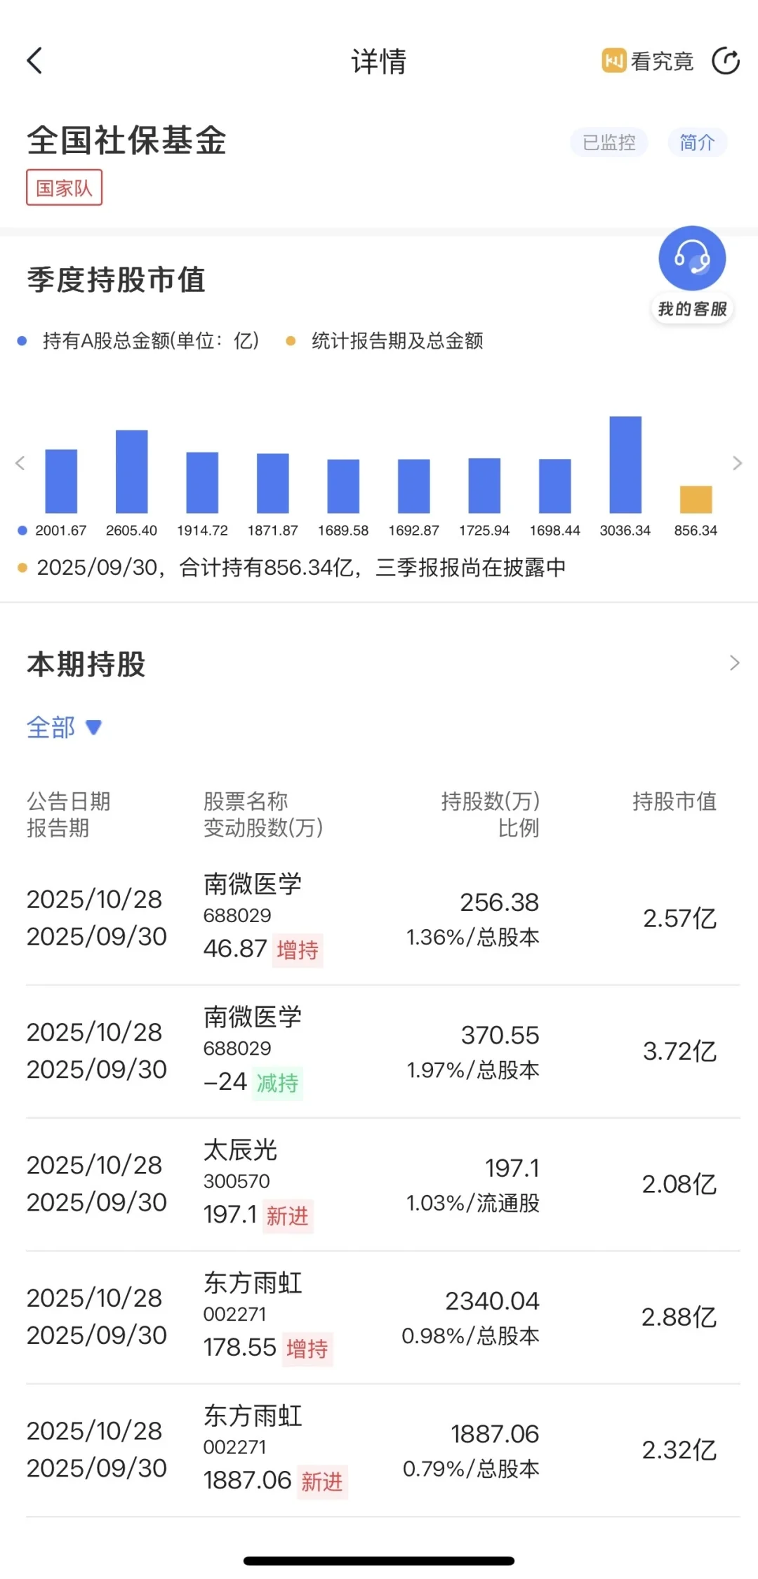Toggle the 已监控 monitoring button
758x1579 pixels.
[x=609, y=142]
